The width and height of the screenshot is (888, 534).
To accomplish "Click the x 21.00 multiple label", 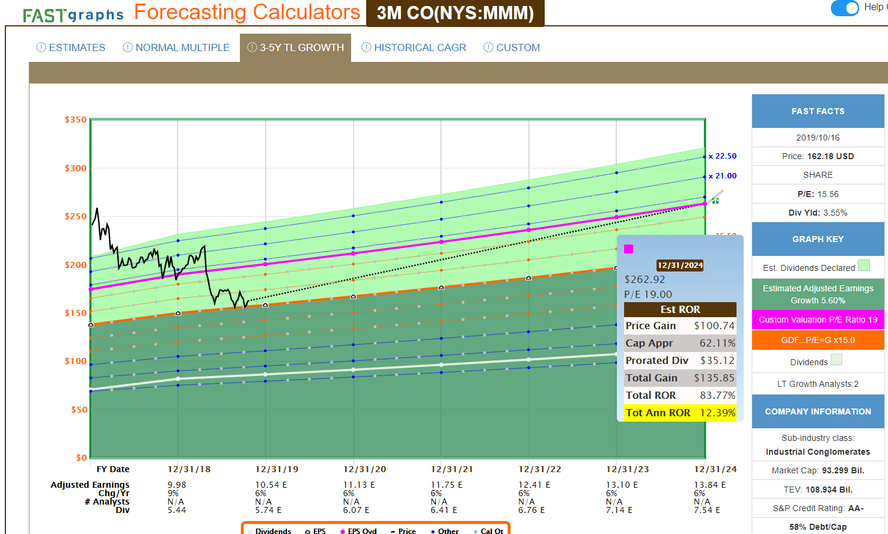I will tap(723, 176).
